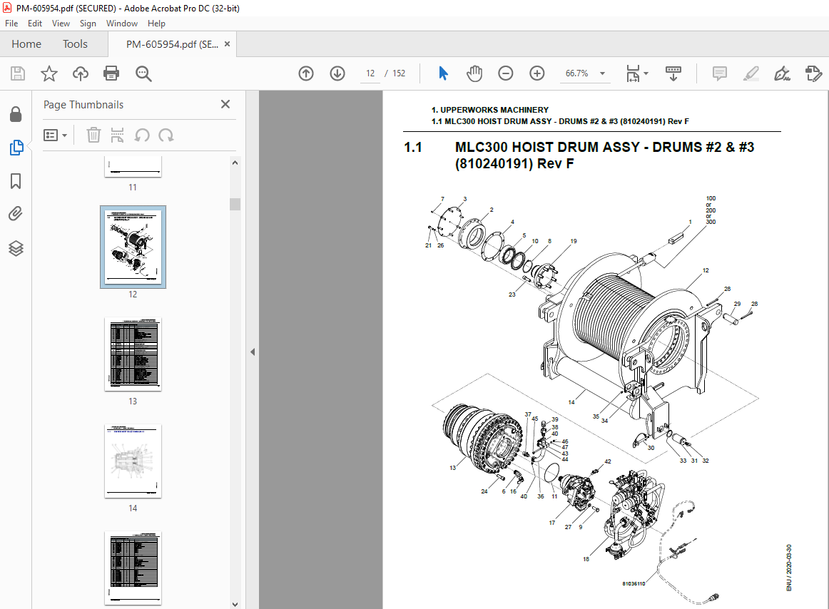829x609 pixels.
Task: Select the Highlight text tool
Action: (x=751, y=73)
